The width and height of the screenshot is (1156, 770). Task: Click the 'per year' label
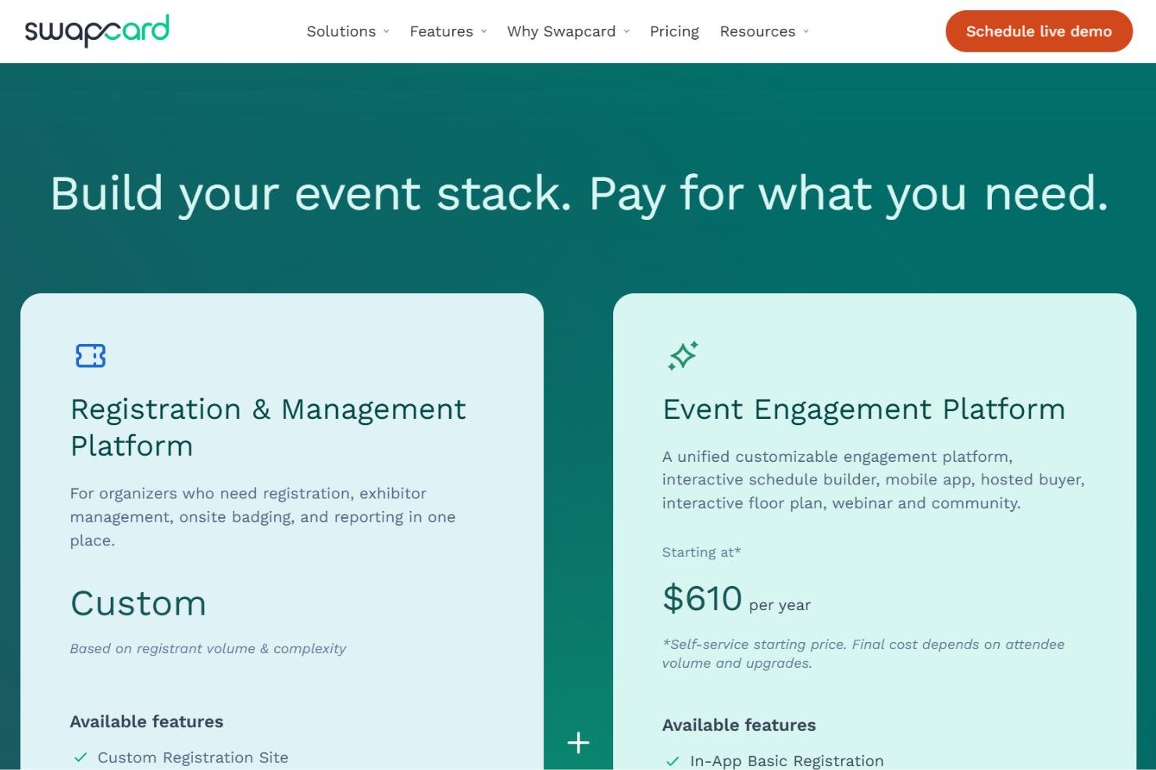[780, 605]
